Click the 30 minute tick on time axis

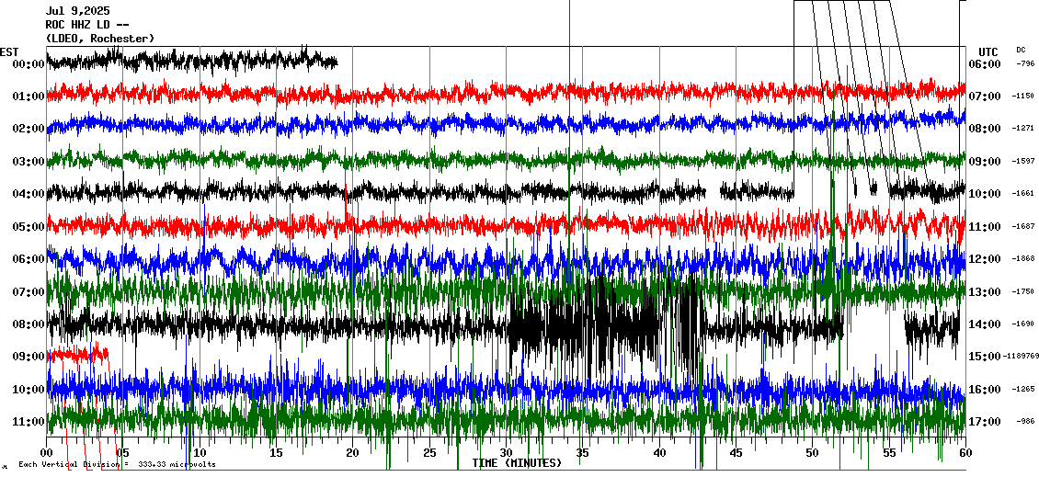[x=506, y=453]
